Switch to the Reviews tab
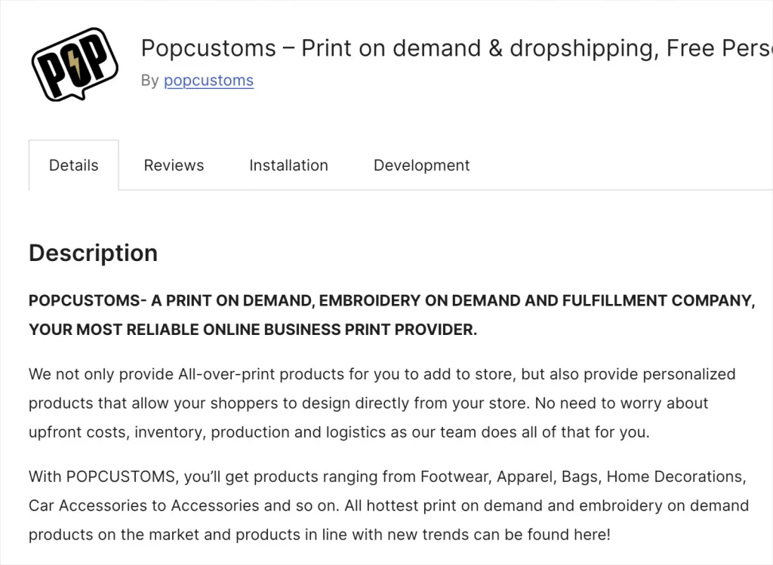The height and width of the screenshot is (565, 773). tap(174, 164)
